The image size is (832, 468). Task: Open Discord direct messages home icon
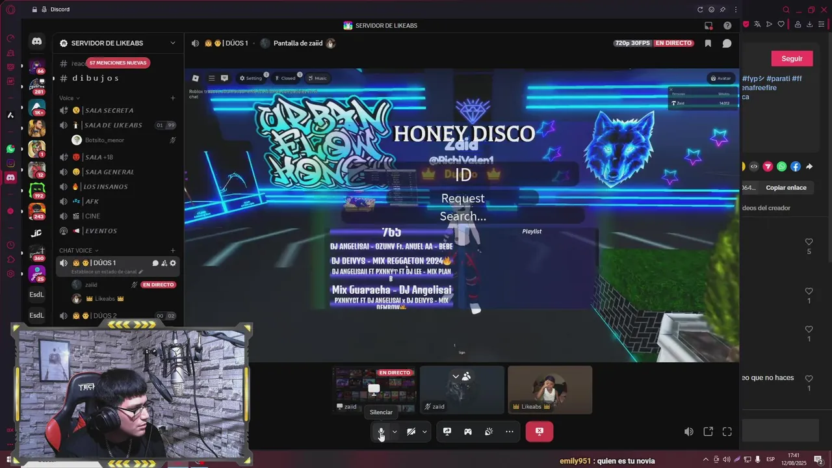coord(37,42)
